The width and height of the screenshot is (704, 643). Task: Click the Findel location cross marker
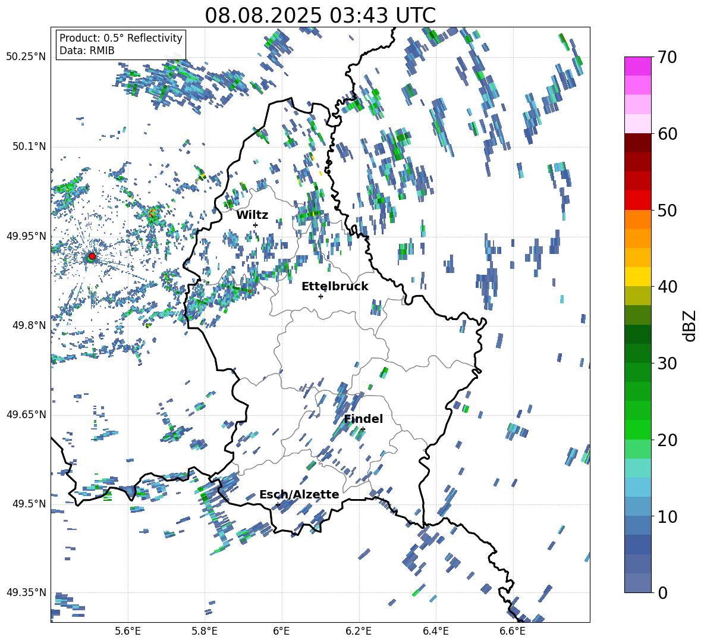pos(363,429)
